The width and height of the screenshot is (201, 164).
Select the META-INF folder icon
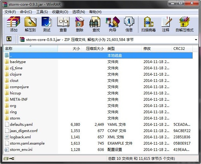7,99
